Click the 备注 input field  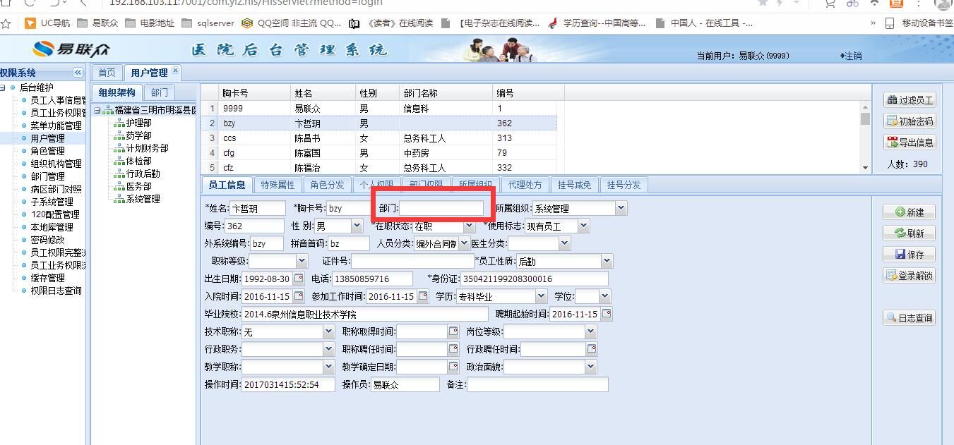(x=537, y=384)
